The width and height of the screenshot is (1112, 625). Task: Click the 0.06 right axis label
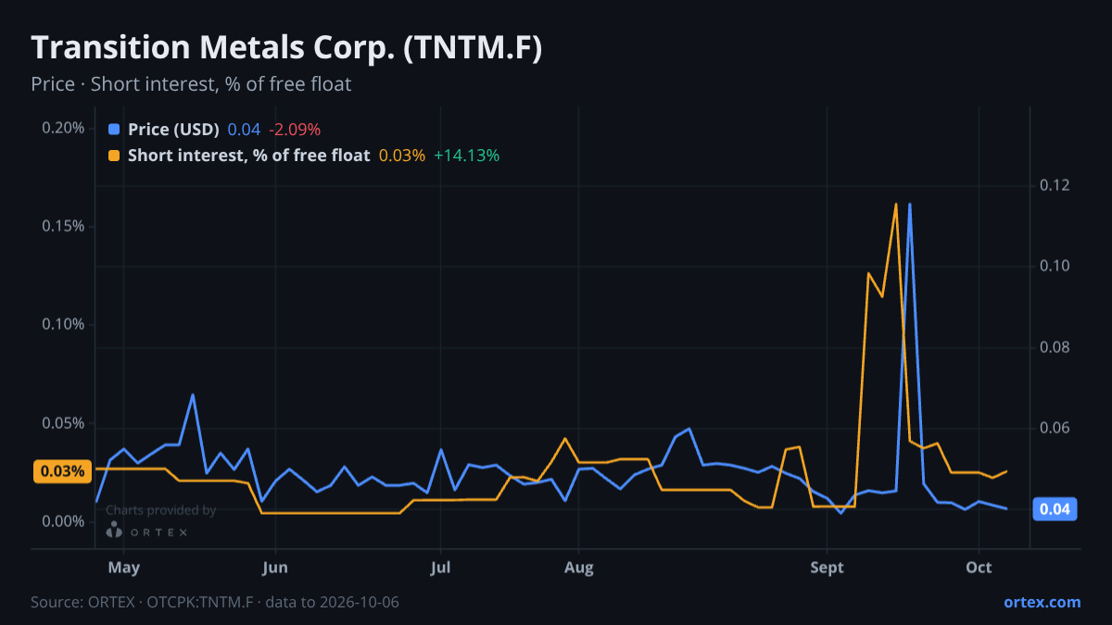[1055, 428]
